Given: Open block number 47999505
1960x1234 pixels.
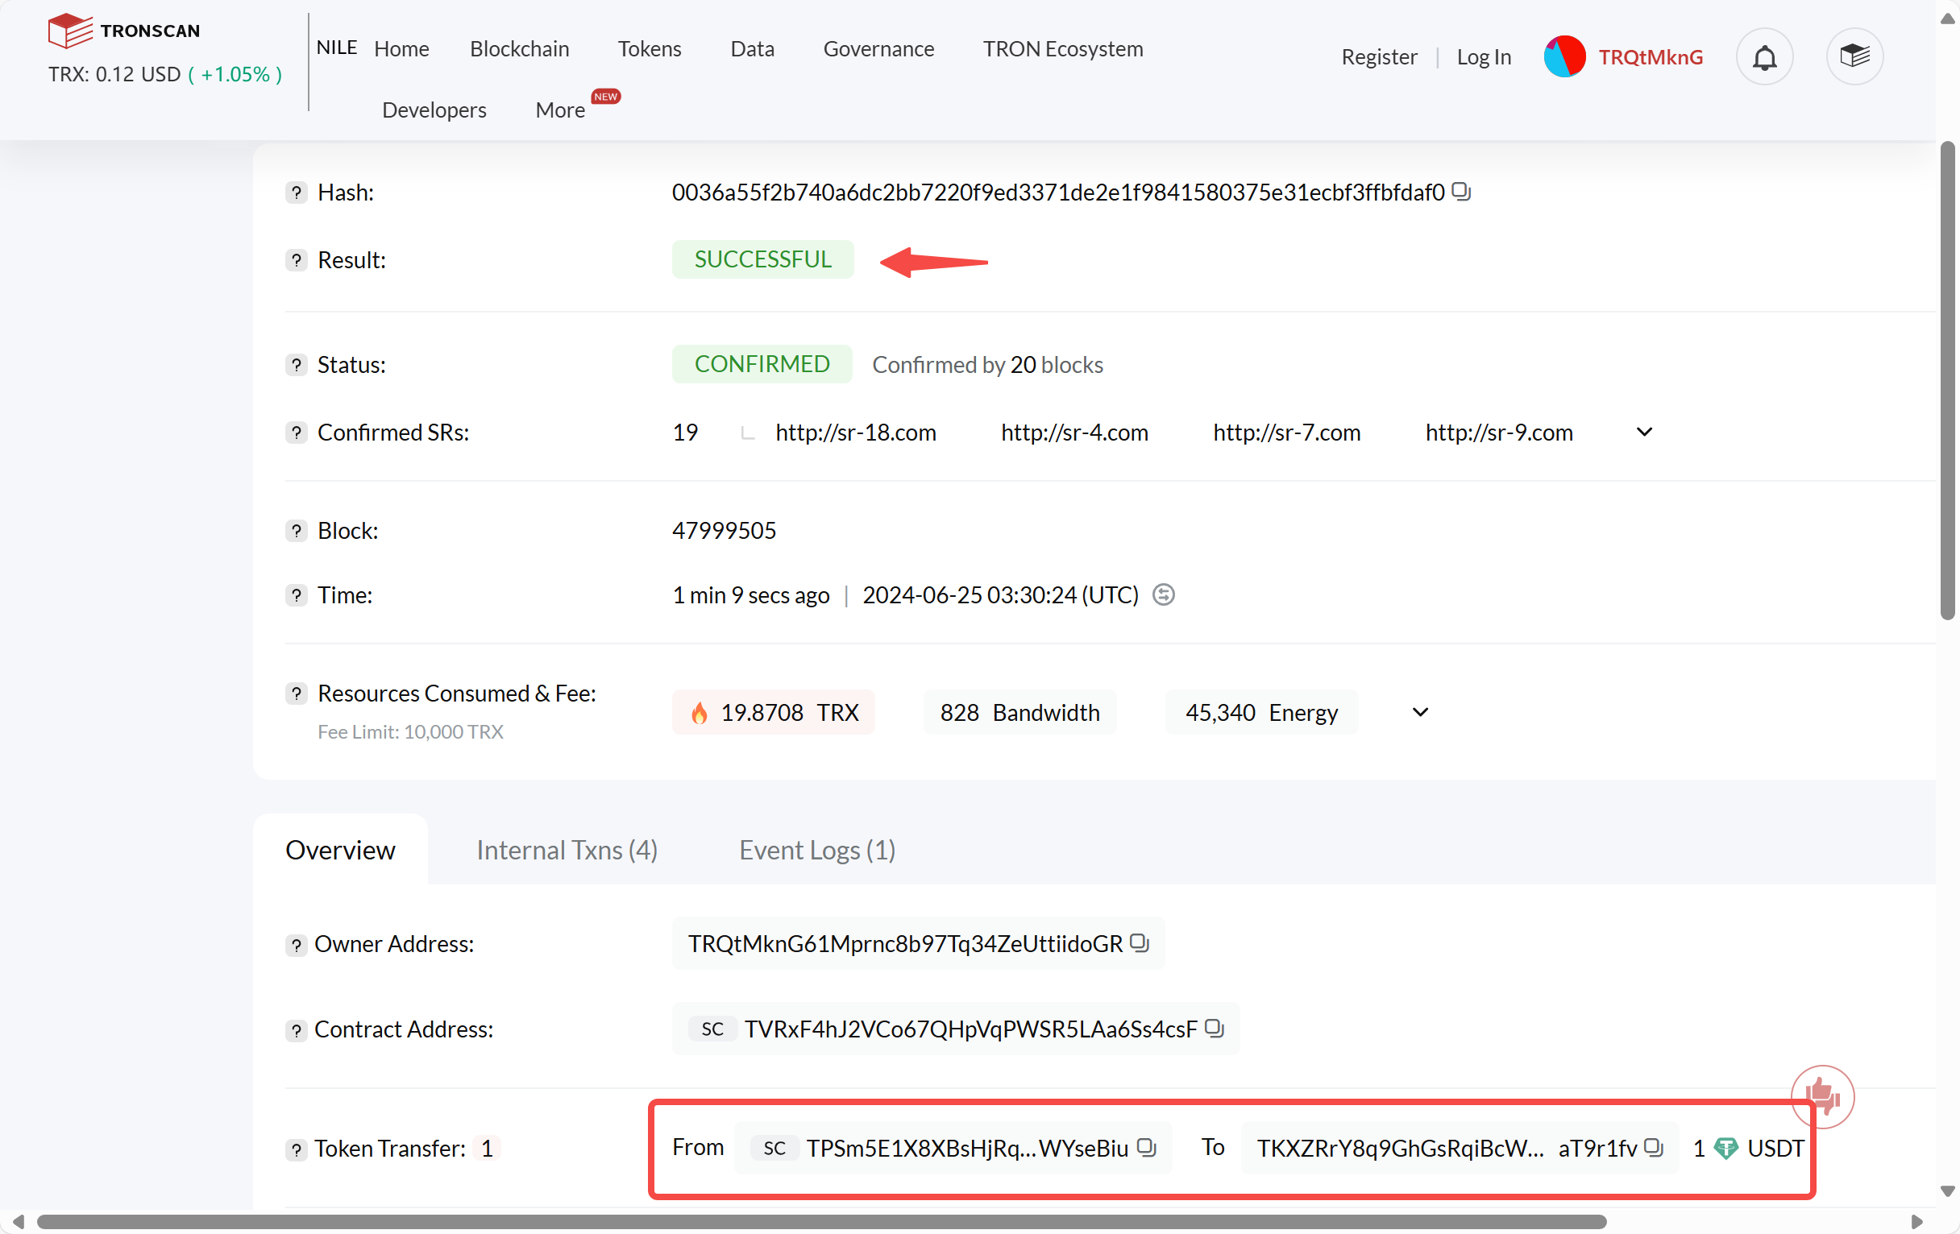Looking at the screenshot, I should coord(724,530).
